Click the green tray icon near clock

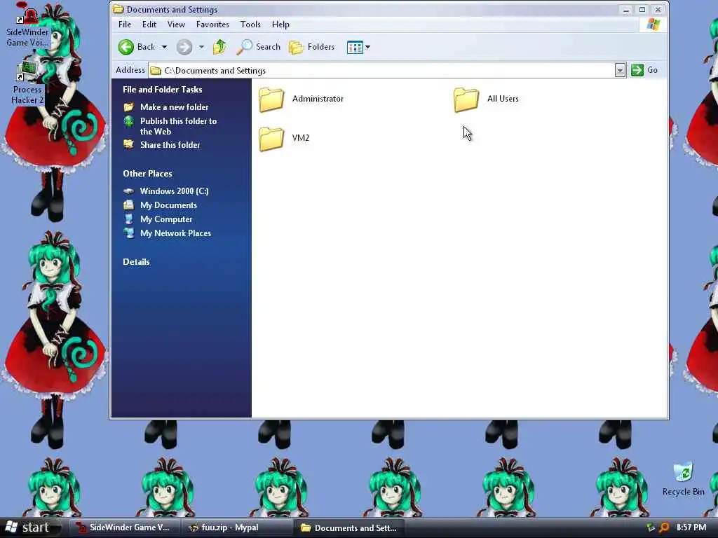[x=650, y=527]
